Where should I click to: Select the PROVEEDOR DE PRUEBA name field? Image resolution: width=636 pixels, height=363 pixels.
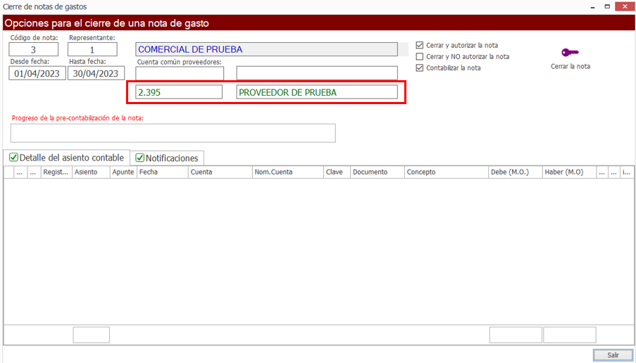coord(317,92)
